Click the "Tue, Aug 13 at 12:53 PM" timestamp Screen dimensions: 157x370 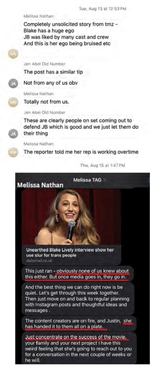tap(102, 9)
